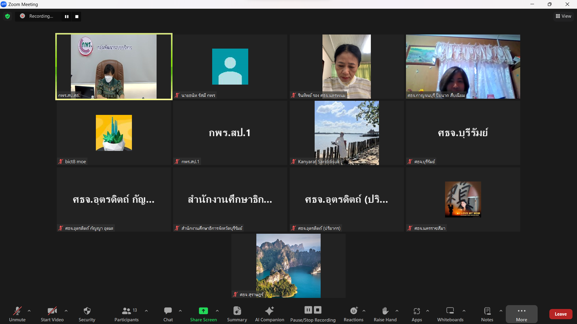Open the Participants panel
577x324 pixels.
127,314
